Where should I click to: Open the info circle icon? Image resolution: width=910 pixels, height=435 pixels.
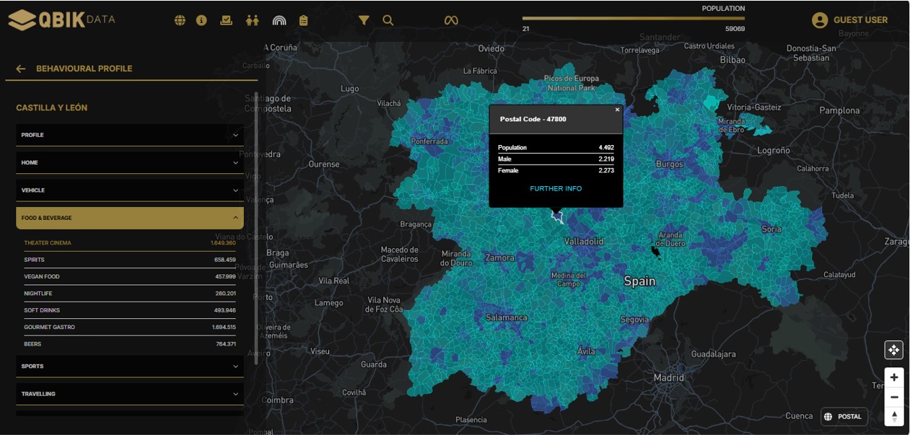pyautogui.click(x=201, y=20)
